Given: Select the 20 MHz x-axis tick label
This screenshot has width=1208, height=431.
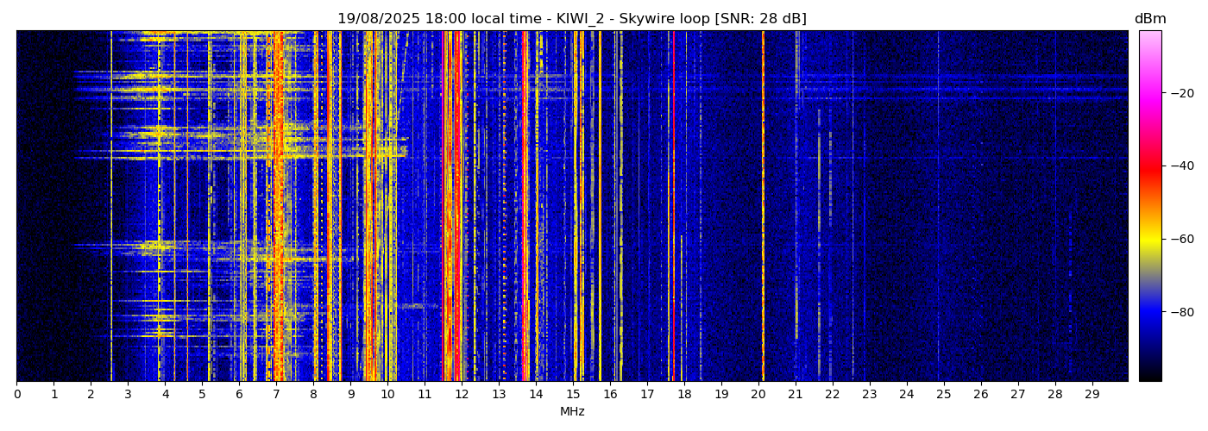Looking at the screenshot, I should coord(758,395).
